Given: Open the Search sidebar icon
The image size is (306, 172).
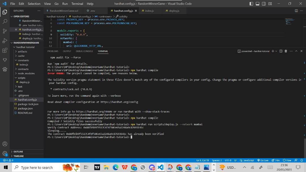Looking at the screenshot, I should 5,21.
